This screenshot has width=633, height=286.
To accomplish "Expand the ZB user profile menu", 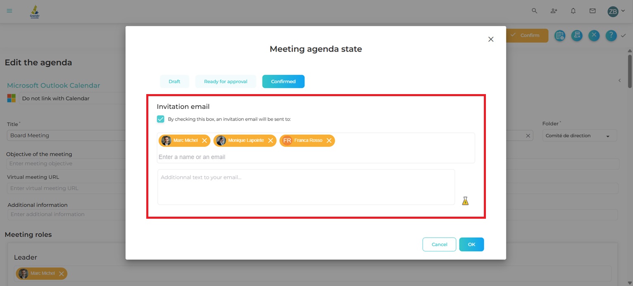I will tap(616, 12).
